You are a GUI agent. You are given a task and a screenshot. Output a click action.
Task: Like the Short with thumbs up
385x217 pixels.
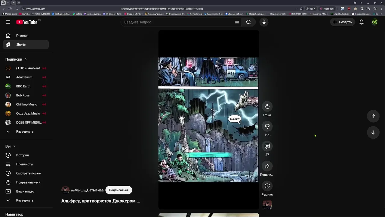click(x=267, y=106)
